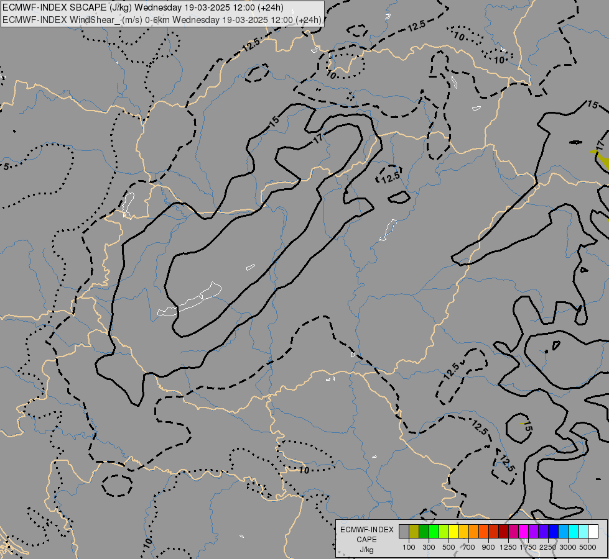Screen dimensions: 609x559
Task: Select the pure yellow legend swatch
Action: point(453,532)
